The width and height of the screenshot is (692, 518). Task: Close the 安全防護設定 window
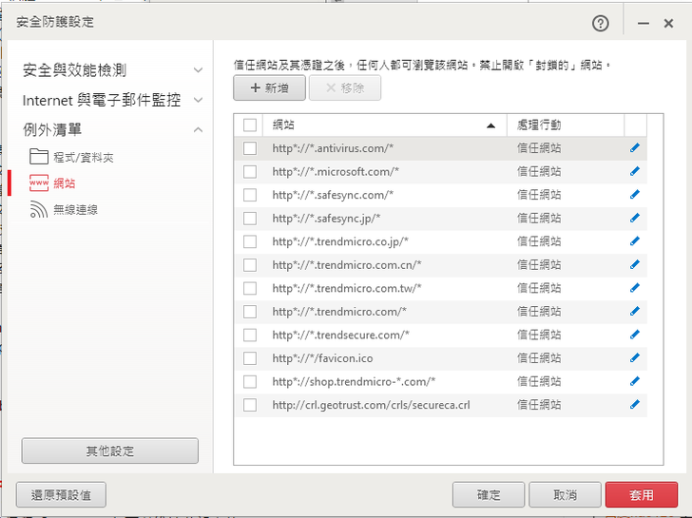[668, 23]
